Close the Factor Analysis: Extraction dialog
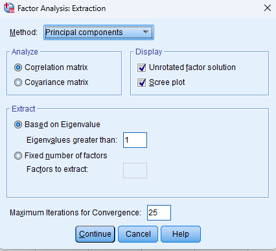276x251 pixels. click(x=268, y=8)
